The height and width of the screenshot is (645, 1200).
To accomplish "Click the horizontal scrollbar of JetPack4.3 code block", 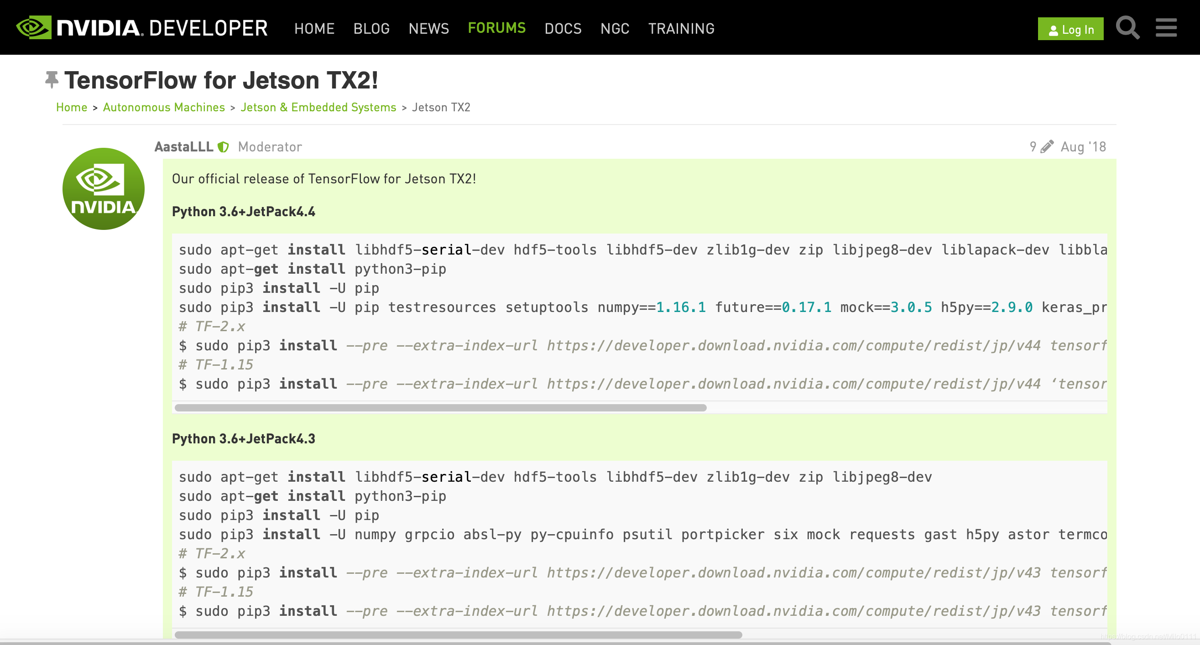I will click(458, 635).
